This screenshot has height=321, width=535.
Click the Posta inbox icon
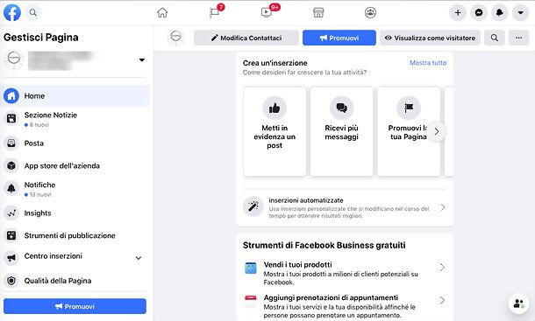[11, 143]
